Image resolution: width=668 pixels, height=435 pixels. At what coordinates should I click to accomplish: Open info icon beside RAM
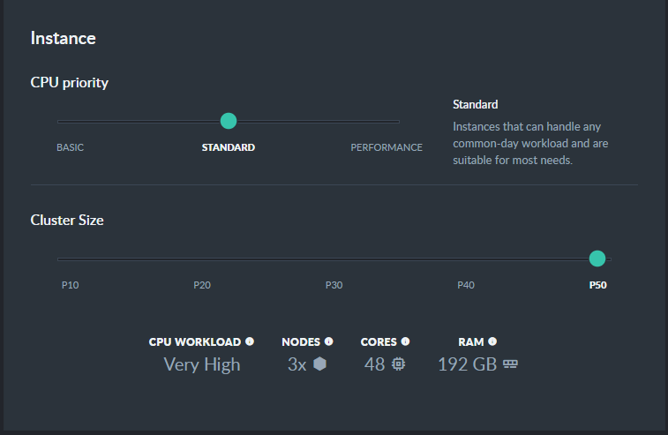point(492,341)
